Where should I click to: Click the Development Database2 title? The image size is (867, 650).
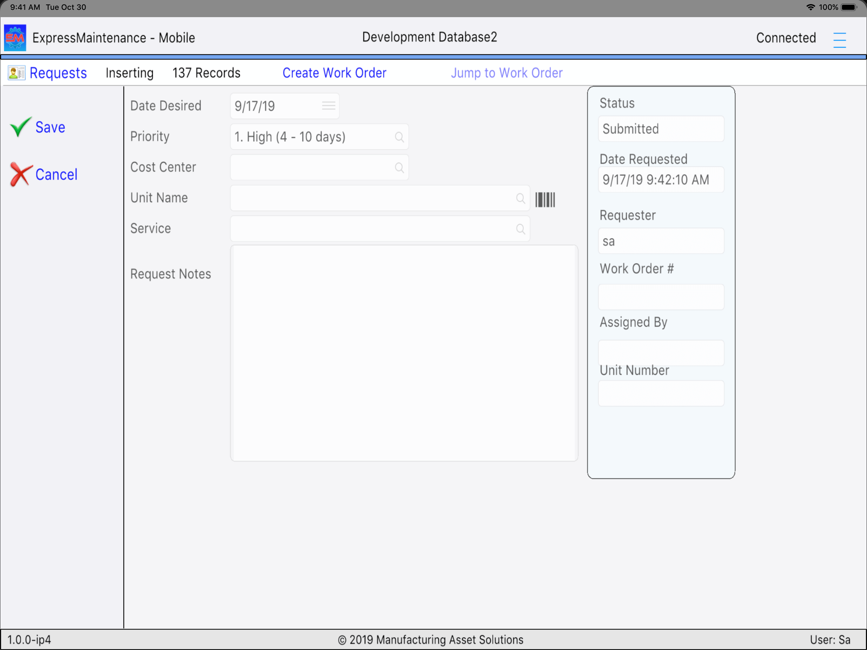430,37
